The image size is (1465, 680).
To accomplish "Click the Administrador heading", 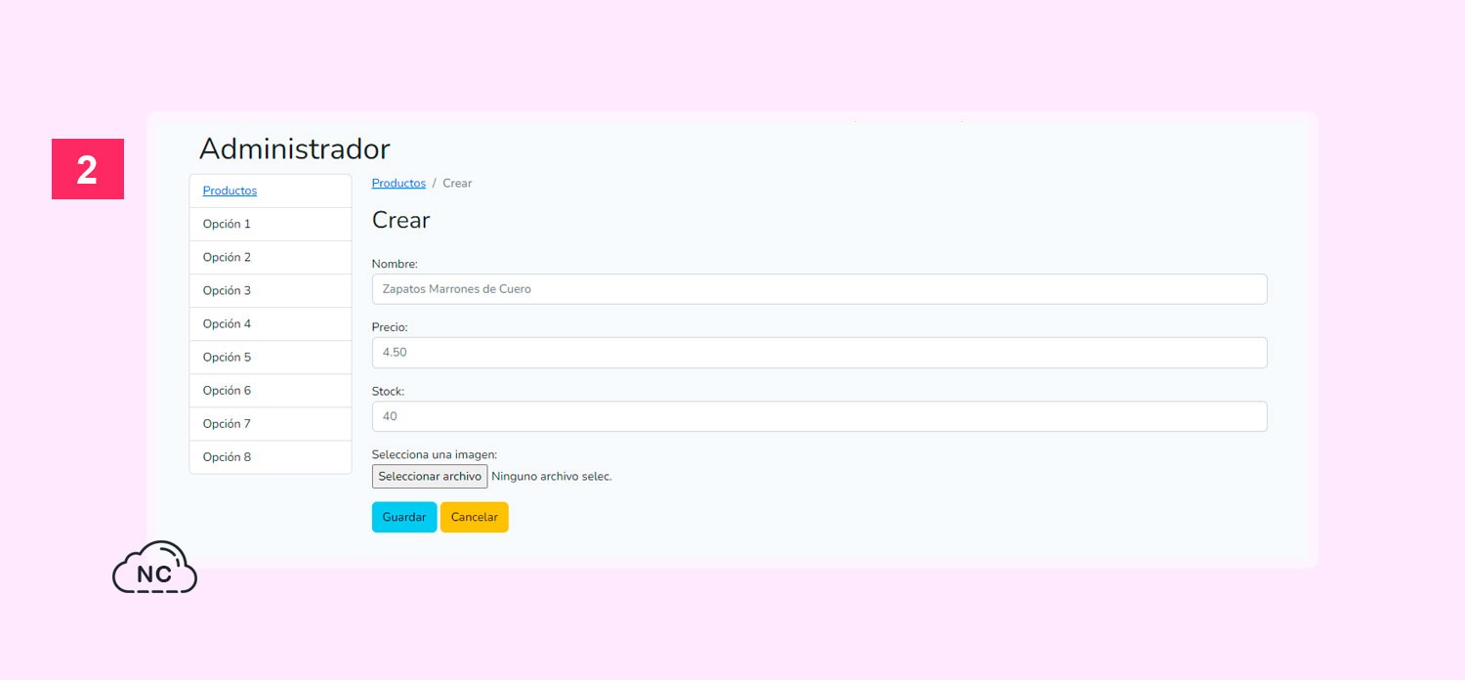I will 294,149.
